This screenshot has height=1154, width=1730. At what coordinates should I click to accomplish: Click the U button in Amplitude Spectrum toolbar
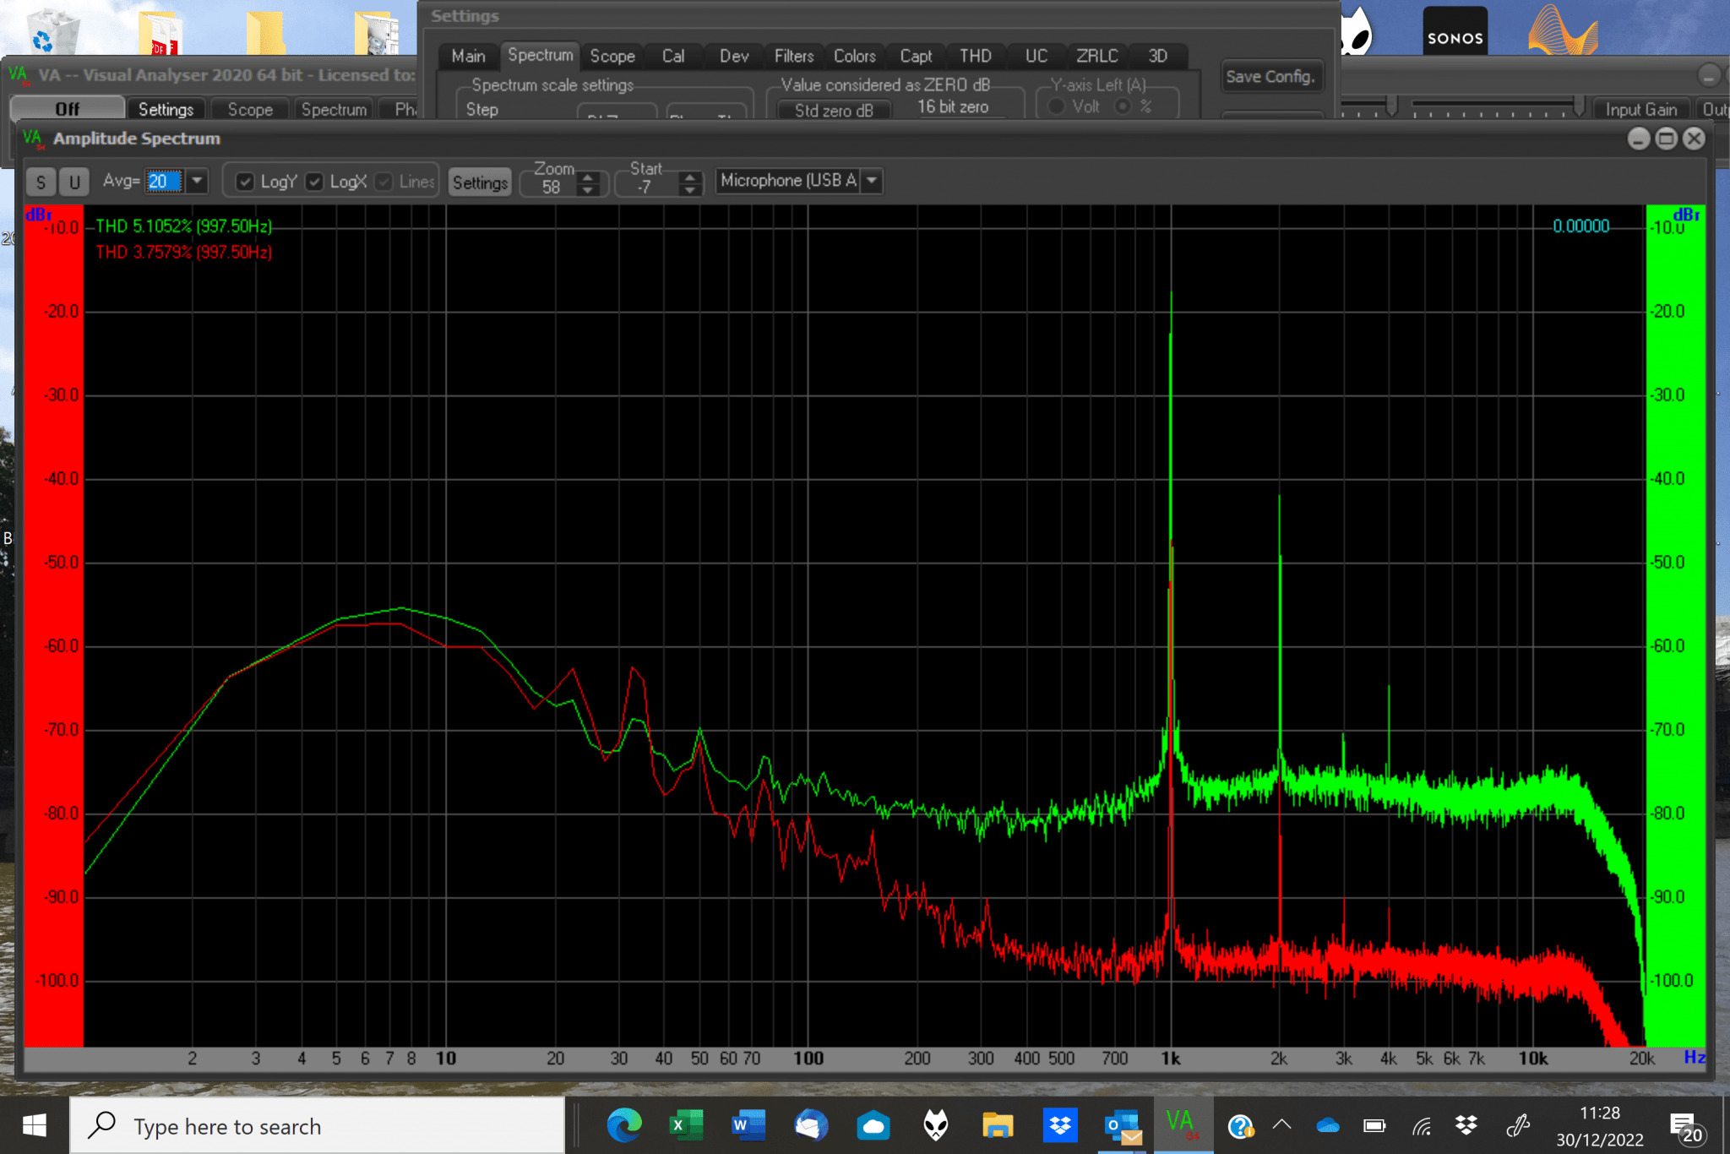pos(74,182)
